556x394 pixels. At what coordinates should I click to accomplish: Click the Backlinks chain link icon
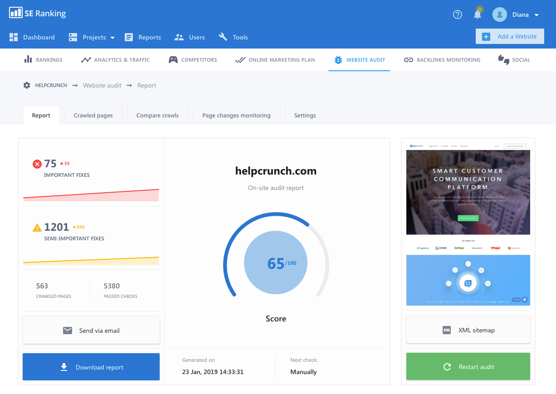coord(408,60)
